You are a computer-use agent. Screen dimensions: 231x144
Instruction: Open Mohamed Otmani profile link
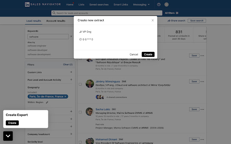click(x=106, y=139)
